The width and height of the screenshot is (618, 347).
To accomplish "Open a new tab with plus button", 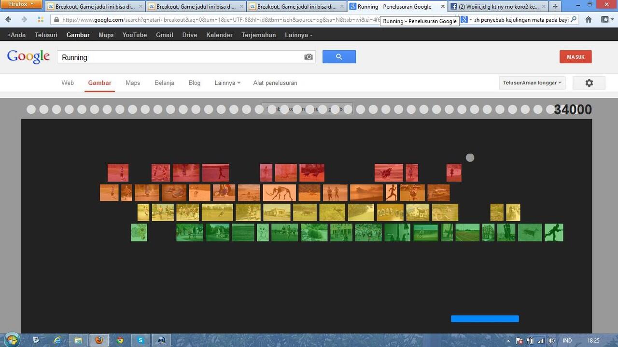I will (x=555, y=7).
